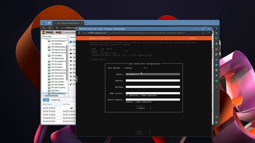The width and height of the screenshot is (255, 143).
Task: Open the Firewall shield icon in Proxmox menu
Action: click(x=71, y=80)
